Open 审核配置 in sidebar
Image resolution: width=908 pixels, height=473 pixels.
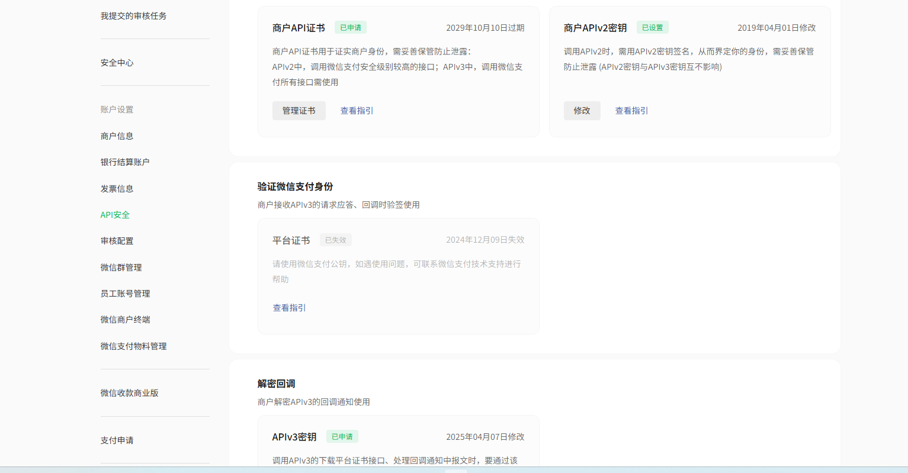pos(117,241)
